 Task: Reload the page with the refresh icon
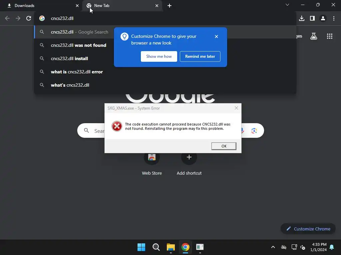click(x=29, y=18)
